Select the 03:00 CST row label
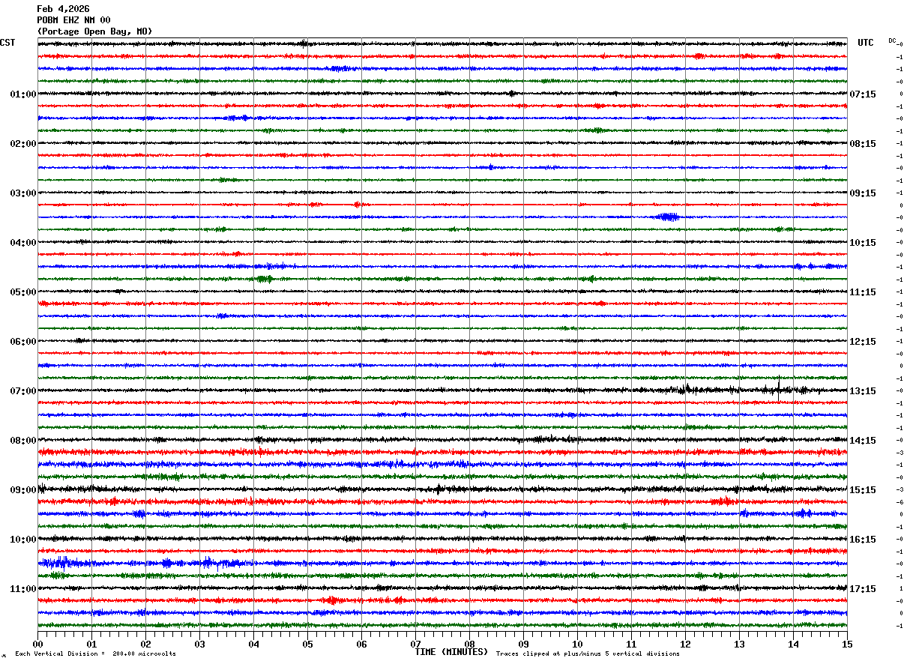907x664 pixels. pos(23,193)
